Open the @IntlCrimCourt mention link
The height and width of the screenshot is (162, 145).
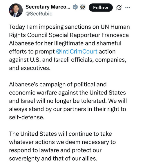tap(77, 52)
